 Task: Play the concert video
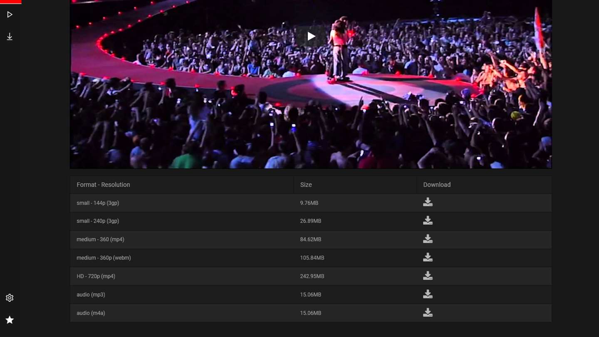(x=311, y=36)
